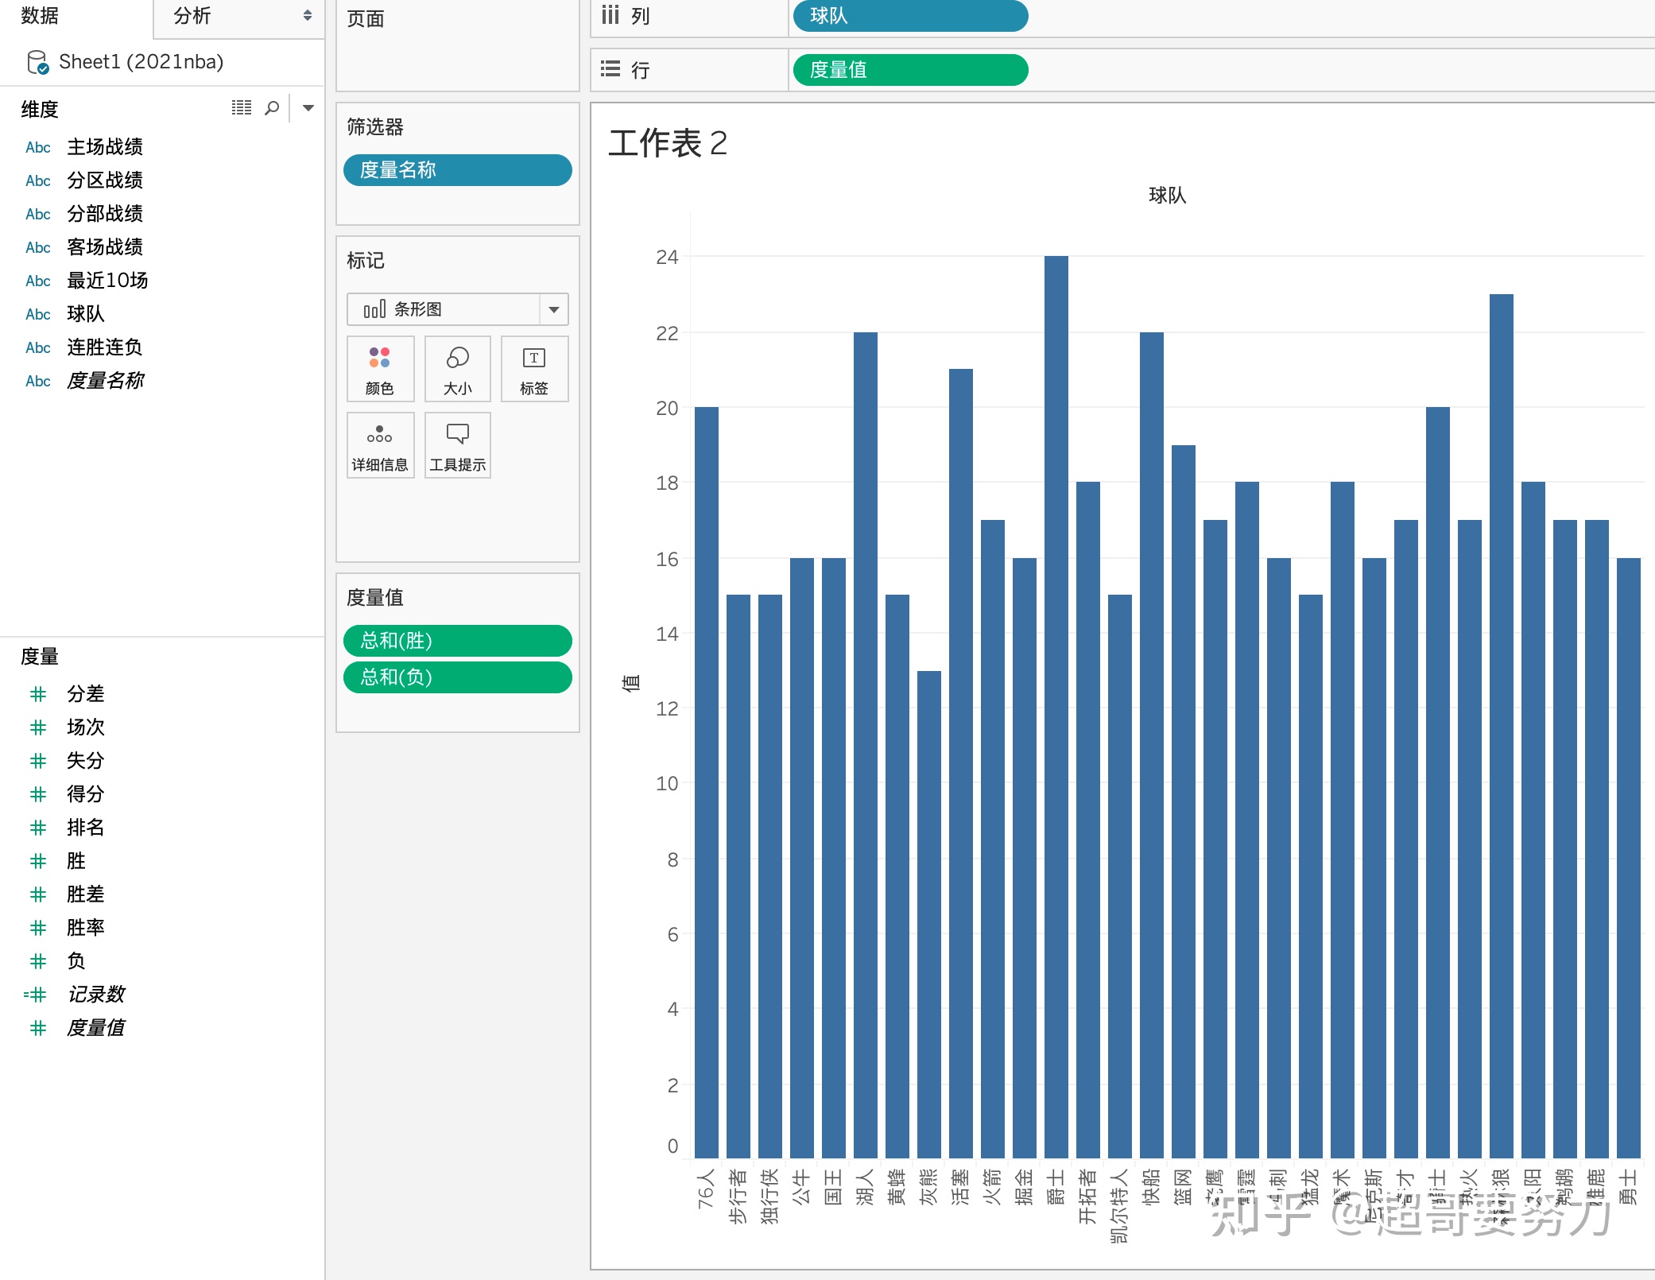Click the number type icon beside 胜率
Screen dimensions: 1655x1280
pyautogui.click(x=38, y=928)
